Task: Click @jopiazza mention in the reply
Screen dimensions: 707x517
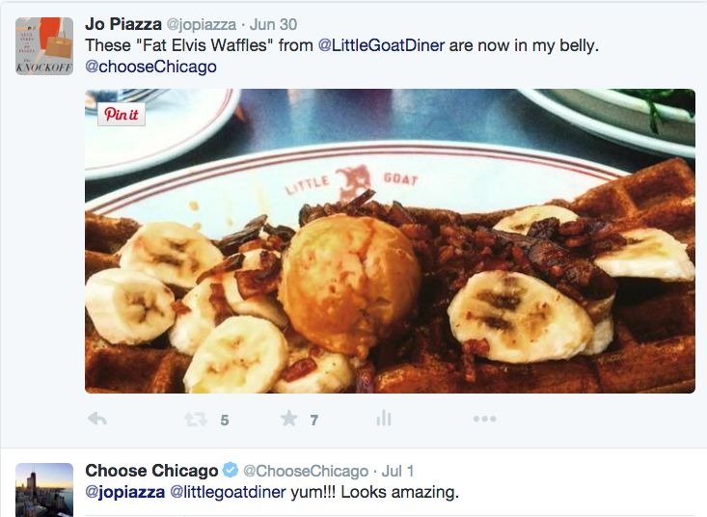Action: (x=124, y=492)
